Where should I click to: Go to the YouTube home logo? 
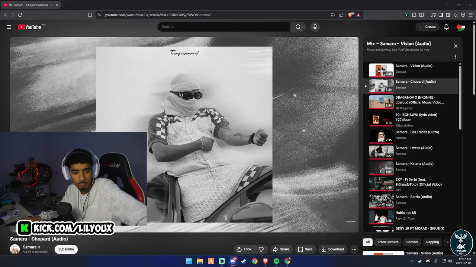click(x=29, y=27)
